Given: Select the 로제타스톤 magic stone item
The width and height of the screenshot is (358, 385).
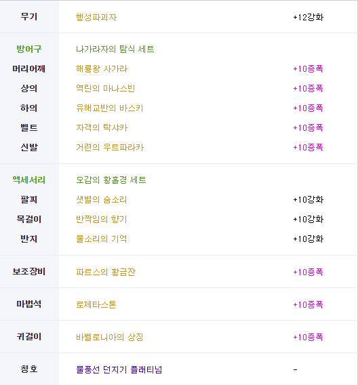Looking at the screenshot, I should [x=96, y=305].
